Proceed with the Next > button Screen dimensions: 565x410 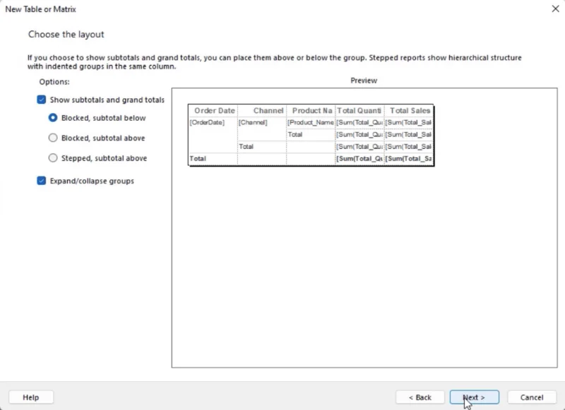(474, 397)
